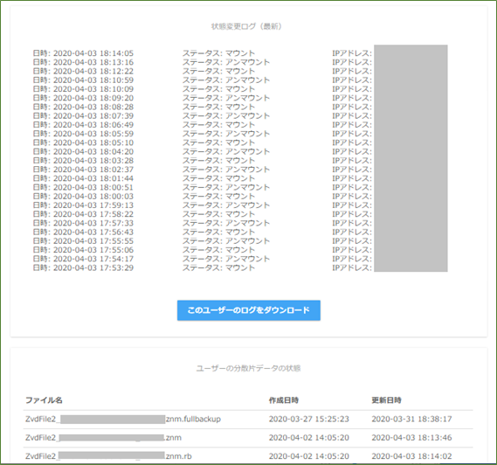Select log entry dated 2020-04-03 18:09:20

pos(83,98)
